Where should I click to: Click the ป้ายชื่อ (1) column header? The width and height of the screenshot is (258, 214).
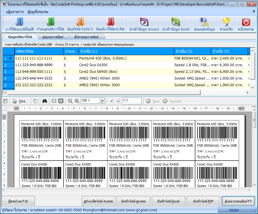[126, 51]
